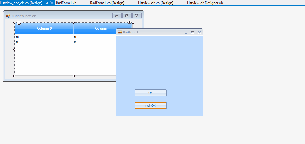Screen dimensions: 305x144
Task: Click the RadForm1 title bar icon
Action: [x=120, y=32]
